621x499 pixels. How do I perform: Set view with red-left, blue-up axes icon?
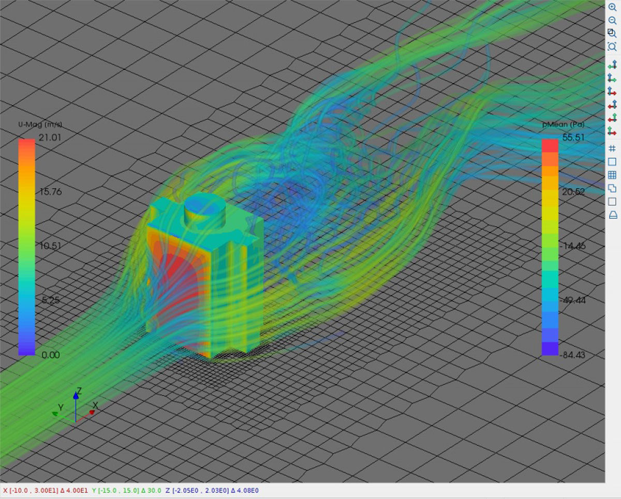[612, 105]
